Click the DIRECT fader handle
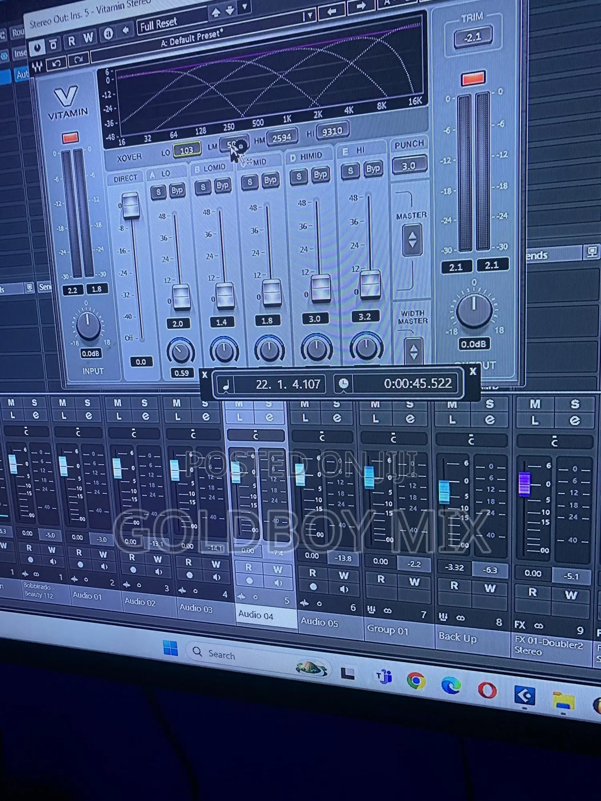Image resolution: width=601 pixels, height=801 pixels. point(131,206)
